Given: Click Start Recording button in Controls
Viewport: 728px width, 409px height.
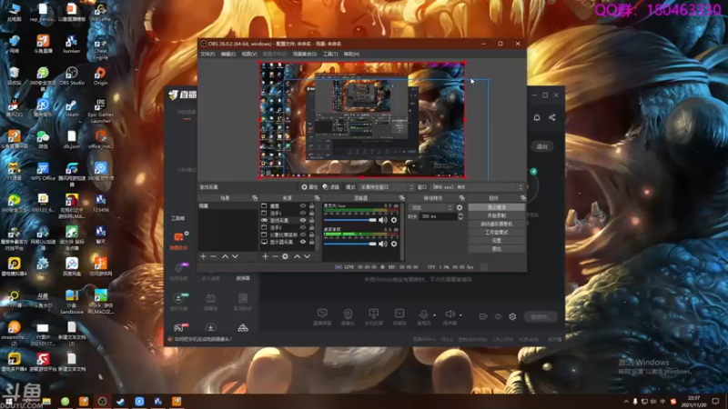Looking at the screenshot, I should coord(496,216).
